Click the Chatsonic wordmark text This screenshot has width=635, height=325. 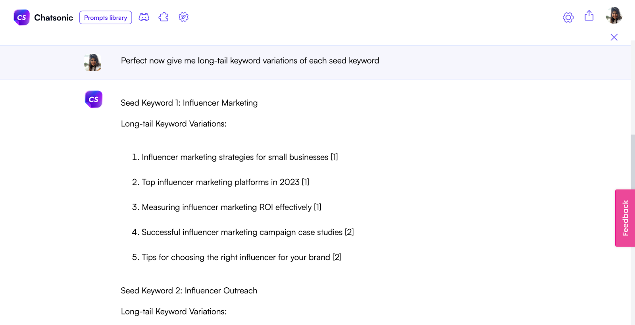(54, 18)
